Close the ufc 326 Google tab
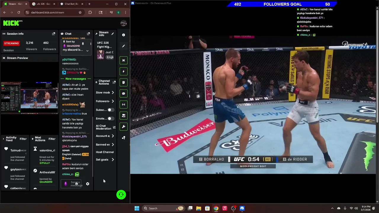Screen dimensions: 379x213 pos(54,4)
